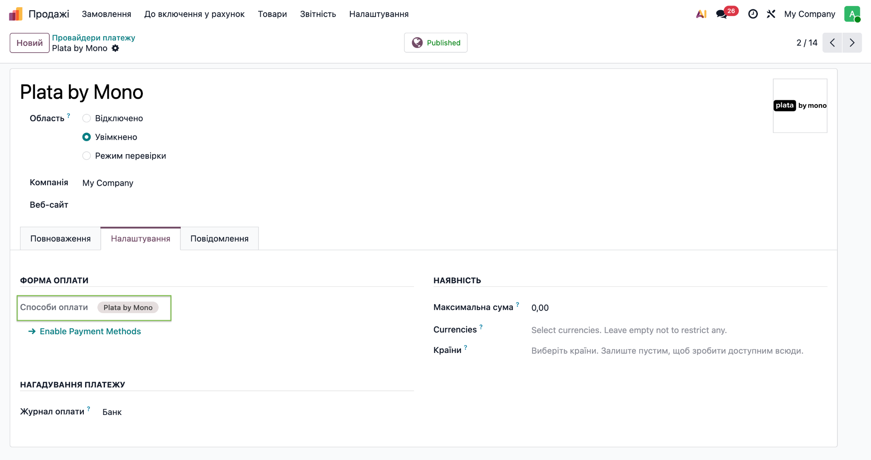
Task: Go to next record with right arrow
Action: point(852,42)
